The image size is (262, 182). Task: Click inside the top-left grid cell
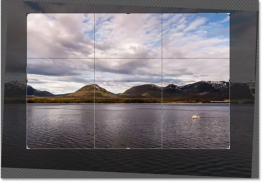coord(60,36)
